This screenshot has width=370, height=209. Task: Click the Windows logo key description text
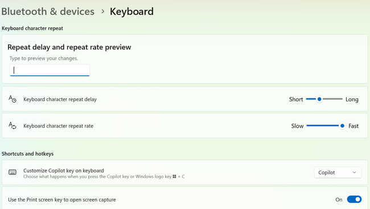(x=104, y=177)
